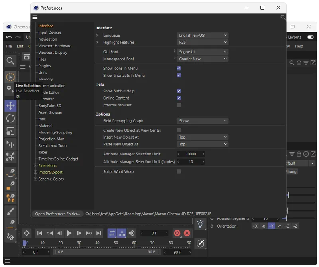
Task: Click the Redo arrow in Cinema window
Action: pos(18,37)
